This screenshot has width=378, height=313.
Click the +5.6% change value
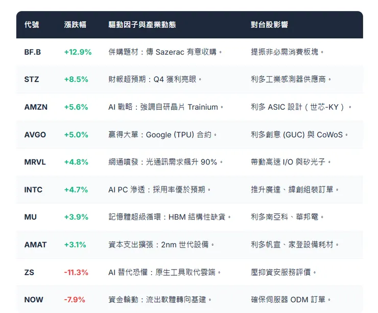pyautogui.click(x=76, y=107)
